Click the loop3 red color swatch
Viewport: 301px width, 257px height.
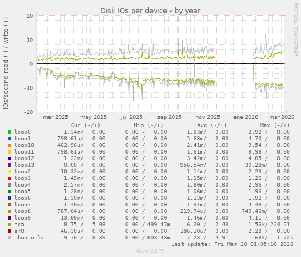pyautogui.click(x=9, y=178)
